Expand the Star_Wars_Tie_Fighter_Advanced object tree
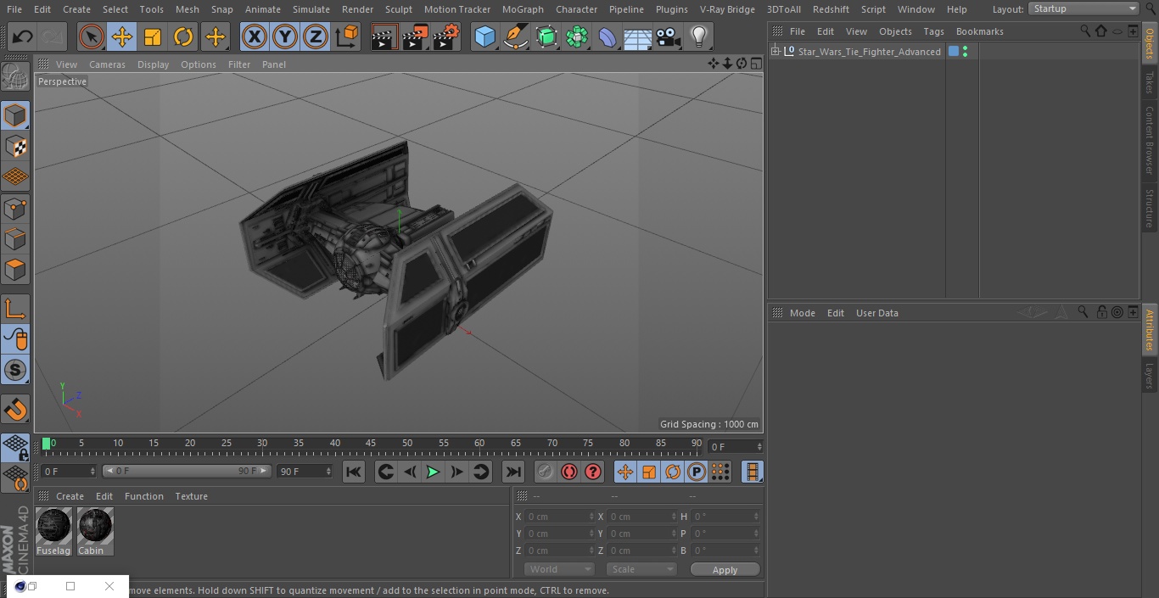This screenshot has width=1159, height=598. click(775, 52)
